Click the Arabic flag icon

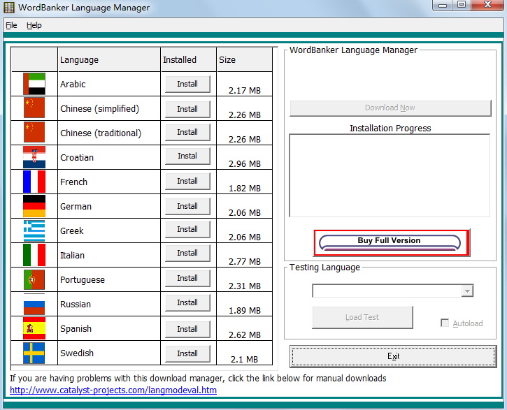34,84
